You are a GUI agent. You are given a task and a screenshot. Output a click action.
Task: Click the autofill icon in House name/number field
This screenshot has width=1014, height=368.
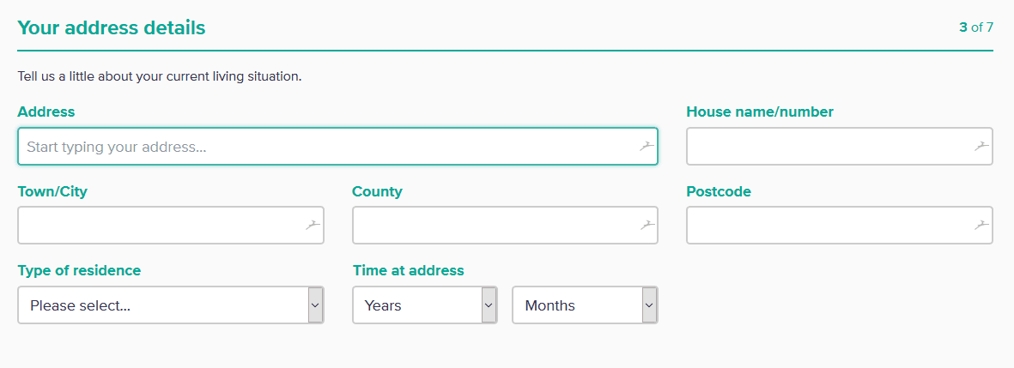pyautogui.click(x=981, y=147)
